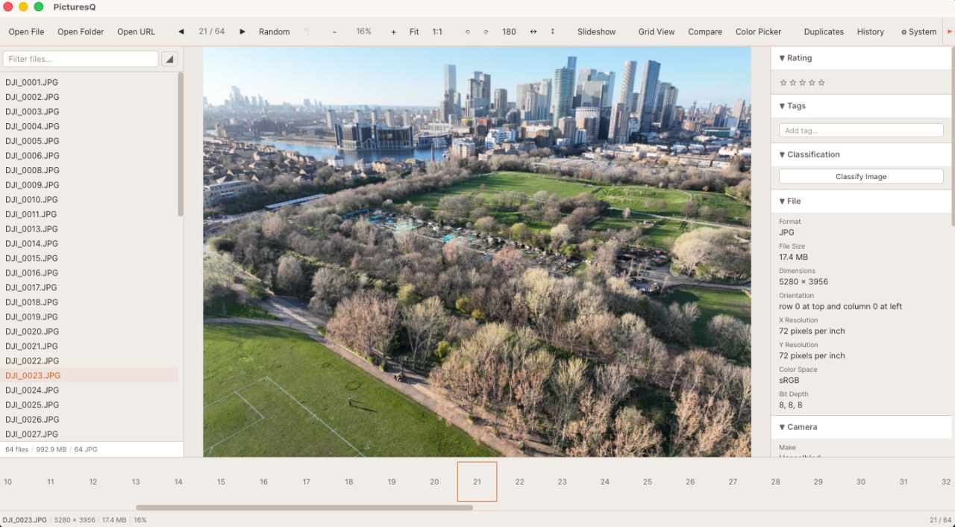Set rating to three stars
This screenshot has width=955, height=527.
pyautogui.click(x=803, y=82)
